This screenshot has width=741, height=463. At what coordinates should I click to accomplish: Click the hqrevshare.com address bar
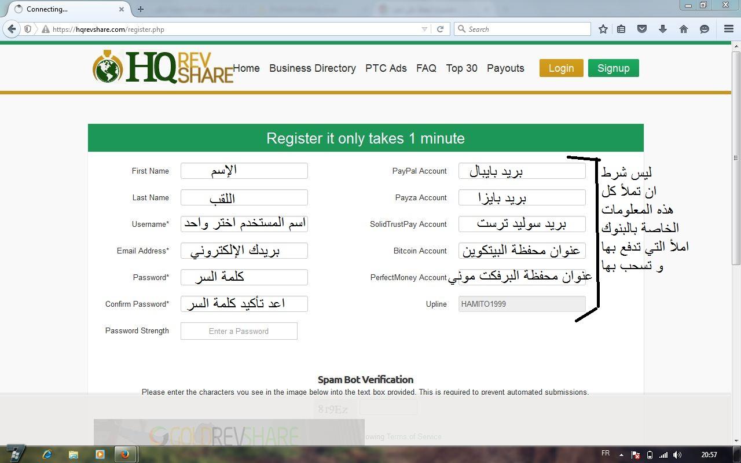pyautogui.click(x=232, y=29)
